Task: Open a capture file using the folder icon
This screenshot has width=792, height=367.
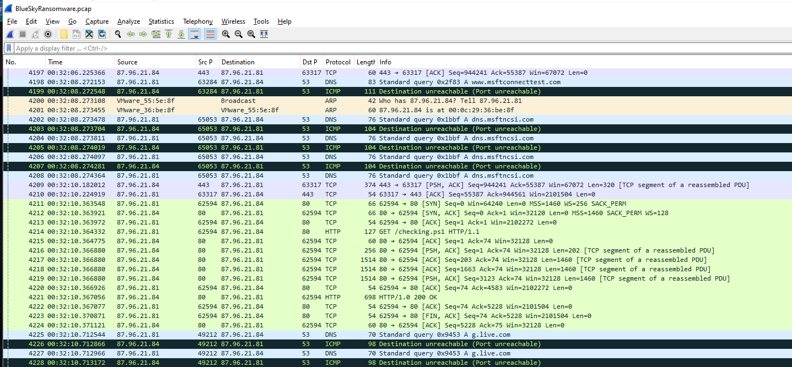Action: tap(64, 34)
